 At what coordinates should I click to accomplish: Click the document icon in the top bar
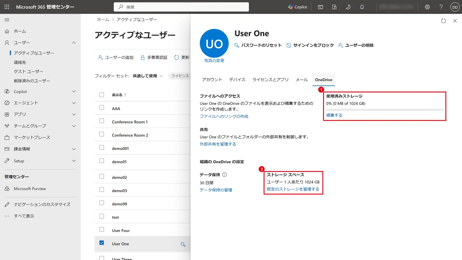click(x=334, y=7)
